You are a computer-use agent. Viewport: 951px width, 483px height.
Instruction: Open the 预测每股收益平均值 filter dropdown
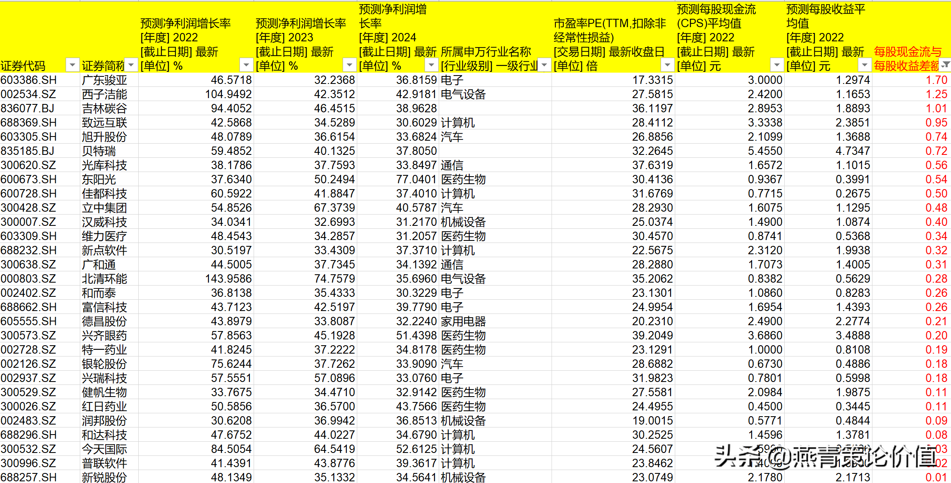[865, 65]
